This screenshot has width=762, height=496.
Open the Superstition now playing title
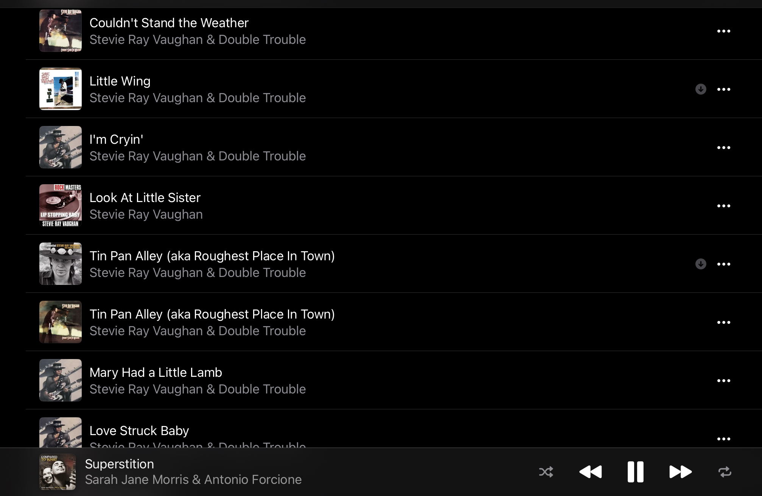tap(120, 464)
